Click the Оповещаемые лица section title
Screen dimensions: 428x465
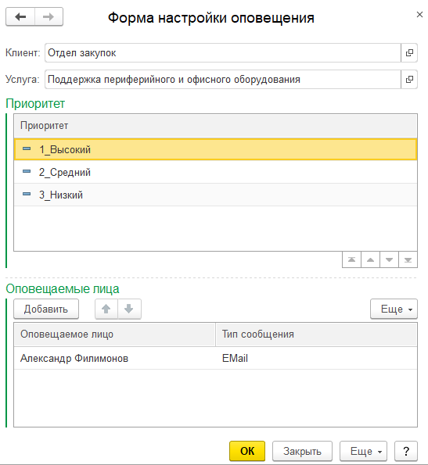pos(63,289)
